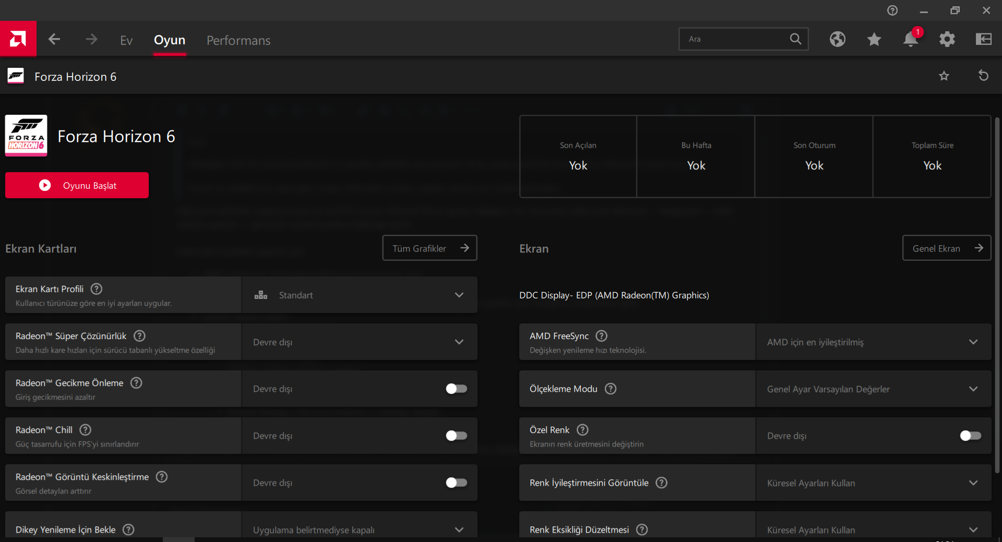Open Genel Ekran button
This screenshot has height=542, width=1002.
[947, 248]
